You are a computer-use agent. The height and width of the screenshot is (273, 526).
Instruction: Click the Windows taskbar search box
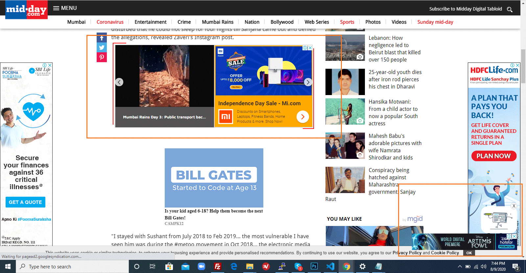(x=72, y=266)
